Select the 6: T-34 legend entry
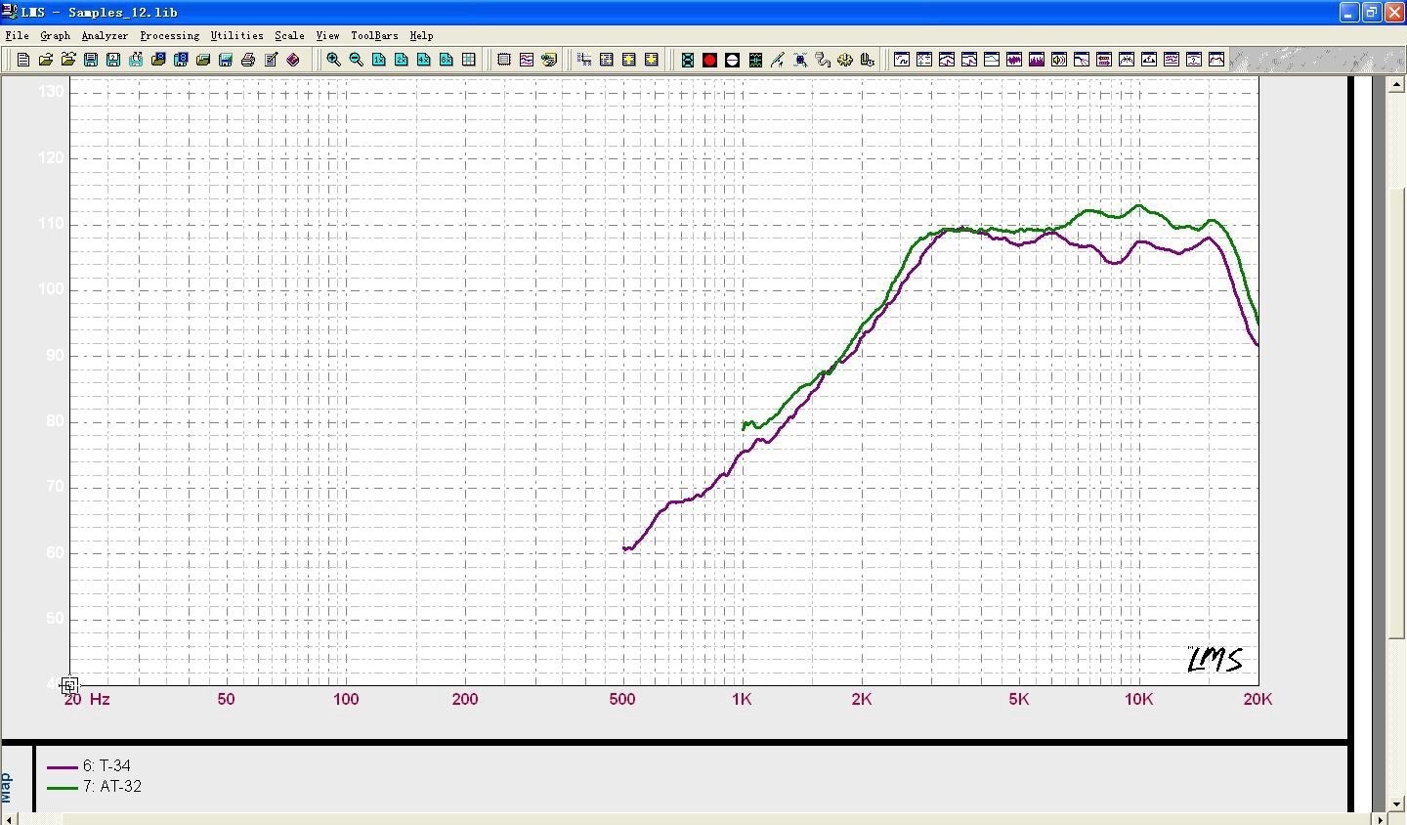The width and height of the screenshot is (1407, 825). tap(106, 765)
